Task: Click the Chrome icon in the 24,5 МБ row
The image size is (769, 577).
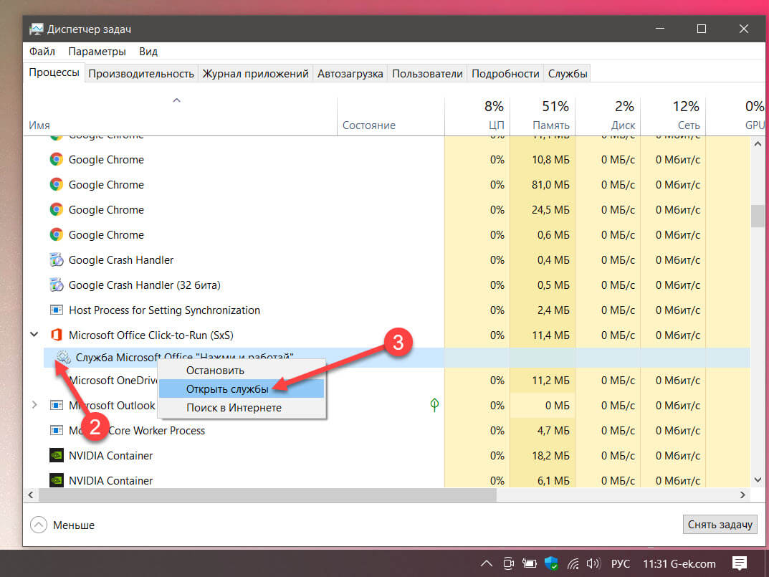Action: [x=57, y=209]
